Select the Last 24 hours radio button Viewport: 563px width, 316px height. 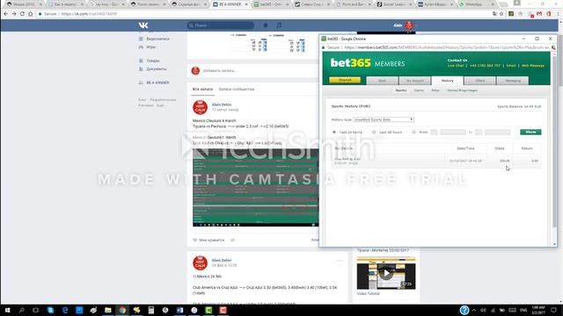click(x=334, y=133)
